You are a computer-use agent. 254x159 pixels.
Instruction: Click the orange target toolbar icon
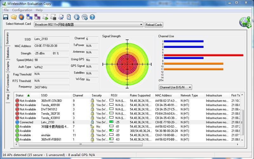pos(21,17)
